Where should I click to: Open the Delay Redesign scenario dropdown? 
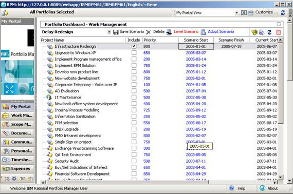tap(109, 32)
